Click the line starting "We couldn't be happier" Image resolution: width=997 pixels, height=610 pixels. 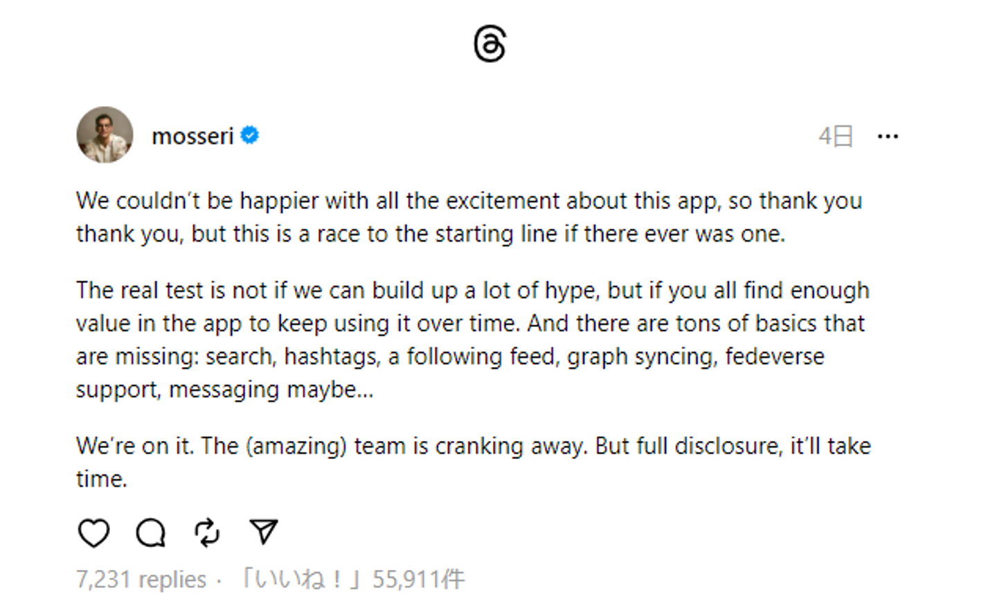(469, 201)
